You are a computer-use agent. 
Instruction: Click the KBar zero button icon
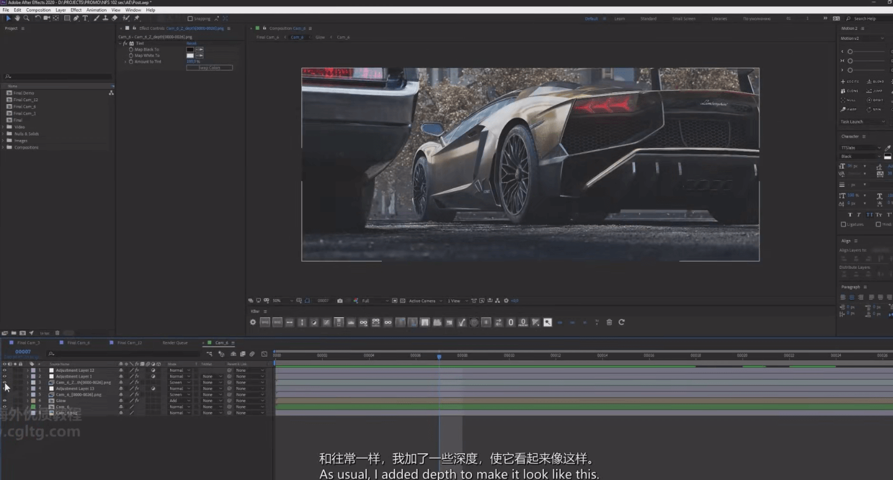pyautogui.click(x=511, y=322)
